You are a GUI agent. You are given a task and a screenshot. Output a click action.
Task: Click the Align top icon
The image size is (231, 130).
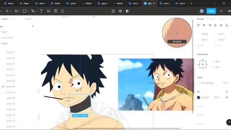tap(215, 25)
